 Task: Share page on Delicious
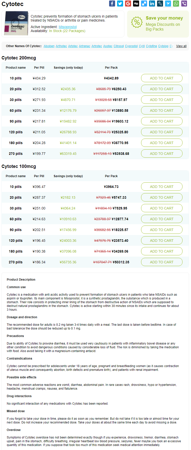click(x=144, y=4)
